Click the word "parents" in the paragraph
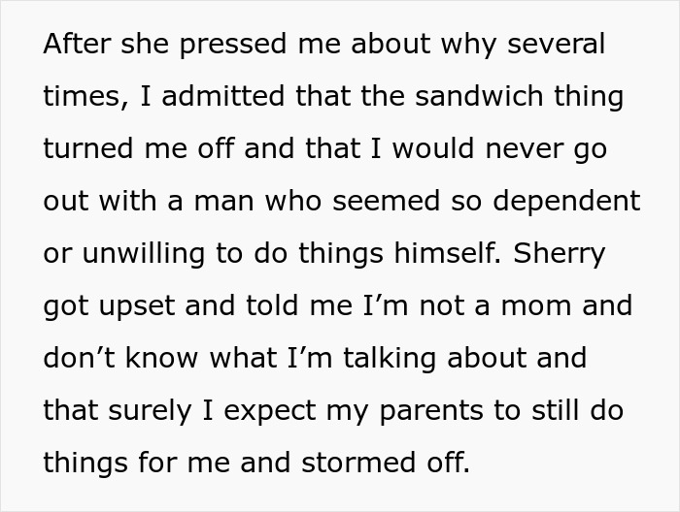680x512 pixels. tap(431, 411)
